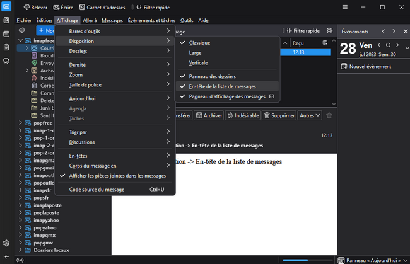This screenshot has width=410, height=264.
Task: Open the Aide menu
Action: pos(203,20)
